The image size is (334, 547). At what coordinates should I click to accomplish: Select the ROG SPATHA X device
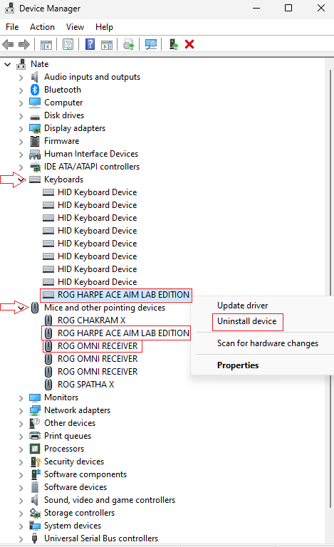(x=85, y=385)
